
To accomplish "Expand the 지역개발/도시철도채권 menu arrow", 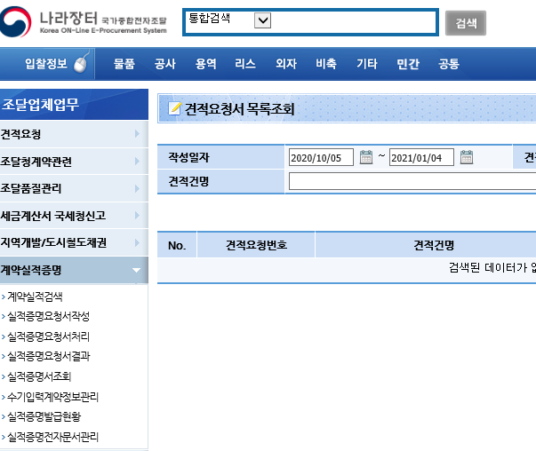I will 137,242.
